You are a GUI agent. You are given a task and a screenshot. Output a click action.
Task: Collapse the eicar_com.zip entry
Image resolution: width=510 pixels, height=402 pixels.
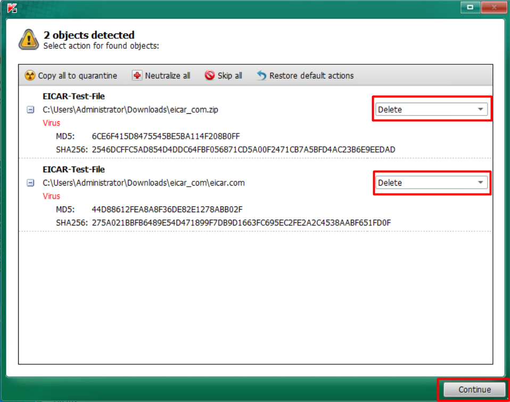tap(30, 110)
